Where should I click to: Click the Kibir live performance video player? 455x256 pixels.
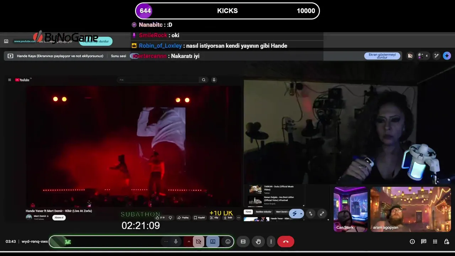click(x=133, y=146)
